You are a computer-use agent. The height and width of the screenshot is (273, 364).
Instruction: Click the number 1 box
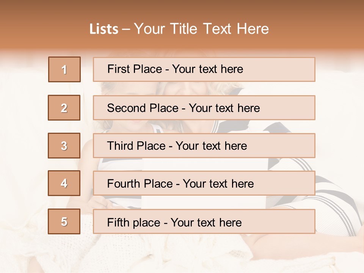pos(64,69)
